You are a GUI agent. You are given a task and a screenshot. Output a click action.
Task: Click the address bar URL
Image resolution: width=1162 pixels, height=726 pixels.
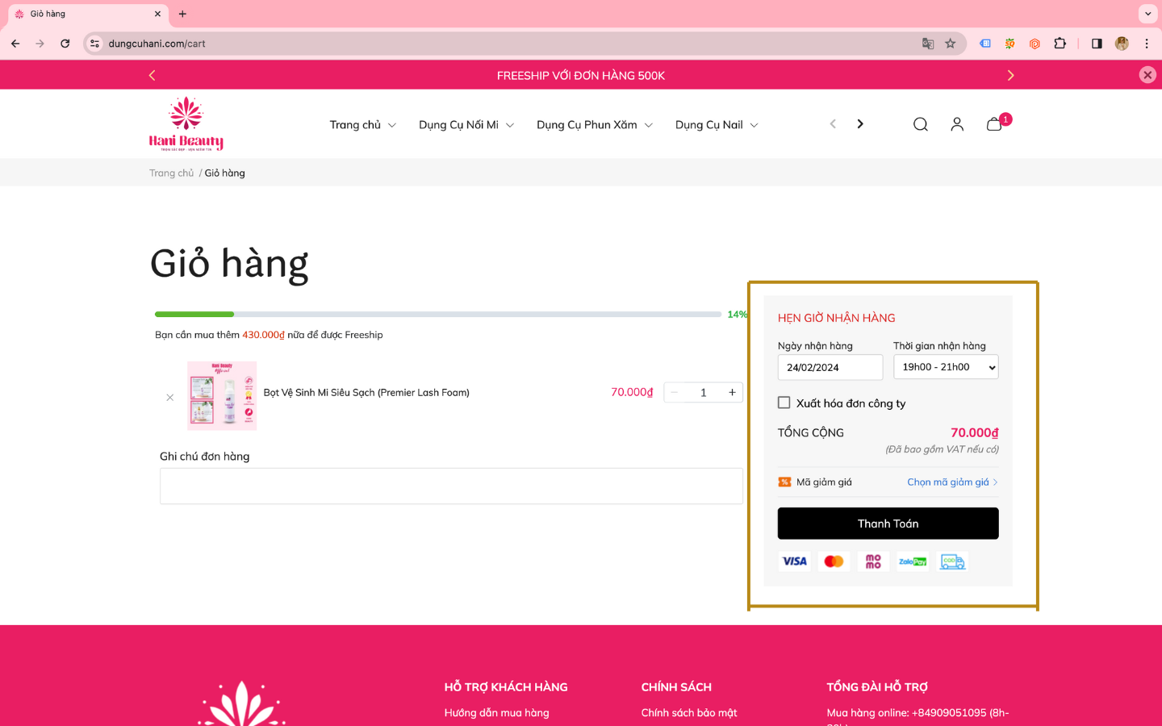pyautogui.click(x=157, y=44)
